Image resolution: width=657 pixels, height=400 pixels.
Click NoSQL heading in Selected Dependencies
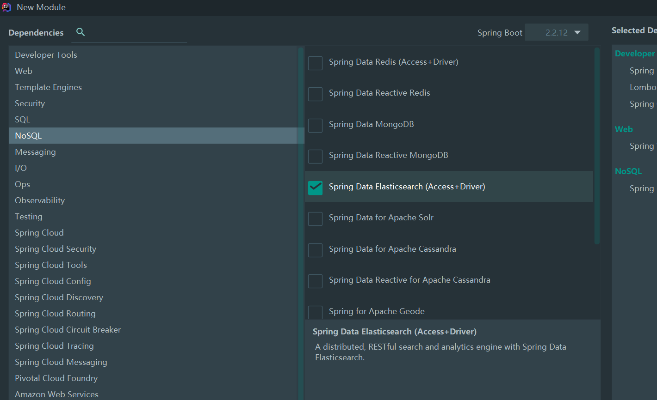click(628, 171)
